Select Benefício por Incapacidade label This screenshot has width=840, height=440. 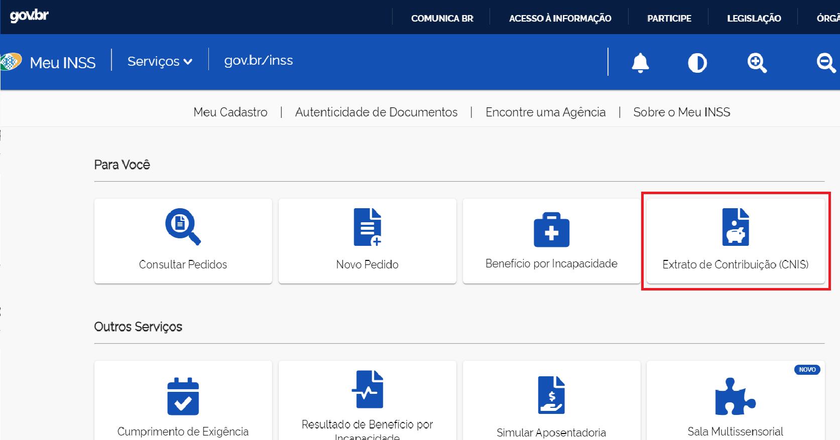[x=551, y=263]
